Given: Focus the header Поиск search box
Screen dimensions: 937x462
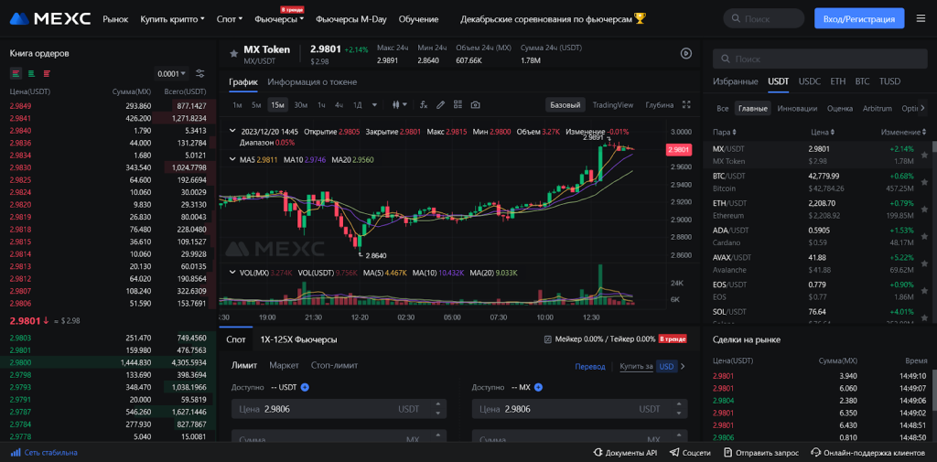Looking at the screenshot, I should coord(764,19).
